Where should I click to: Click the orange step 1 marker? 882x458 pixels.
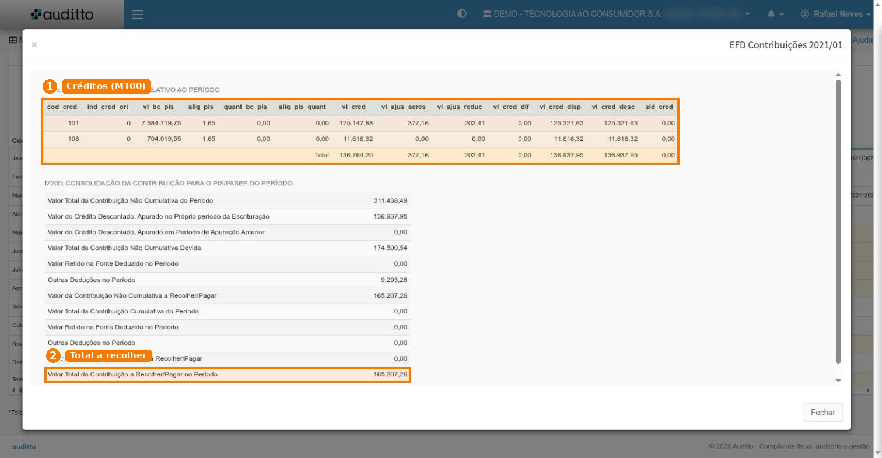coord(50,86)
